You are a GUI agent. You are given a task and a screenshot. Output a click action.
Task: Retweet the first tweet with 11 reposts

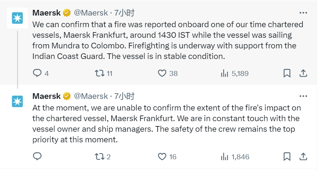[100, 73]
